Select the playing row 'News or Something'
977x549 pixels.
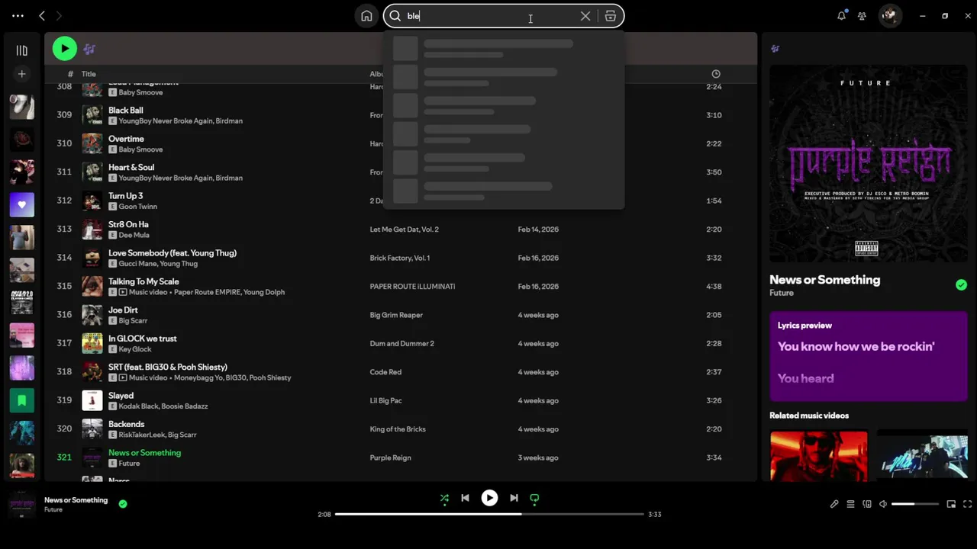pos(401,457)
